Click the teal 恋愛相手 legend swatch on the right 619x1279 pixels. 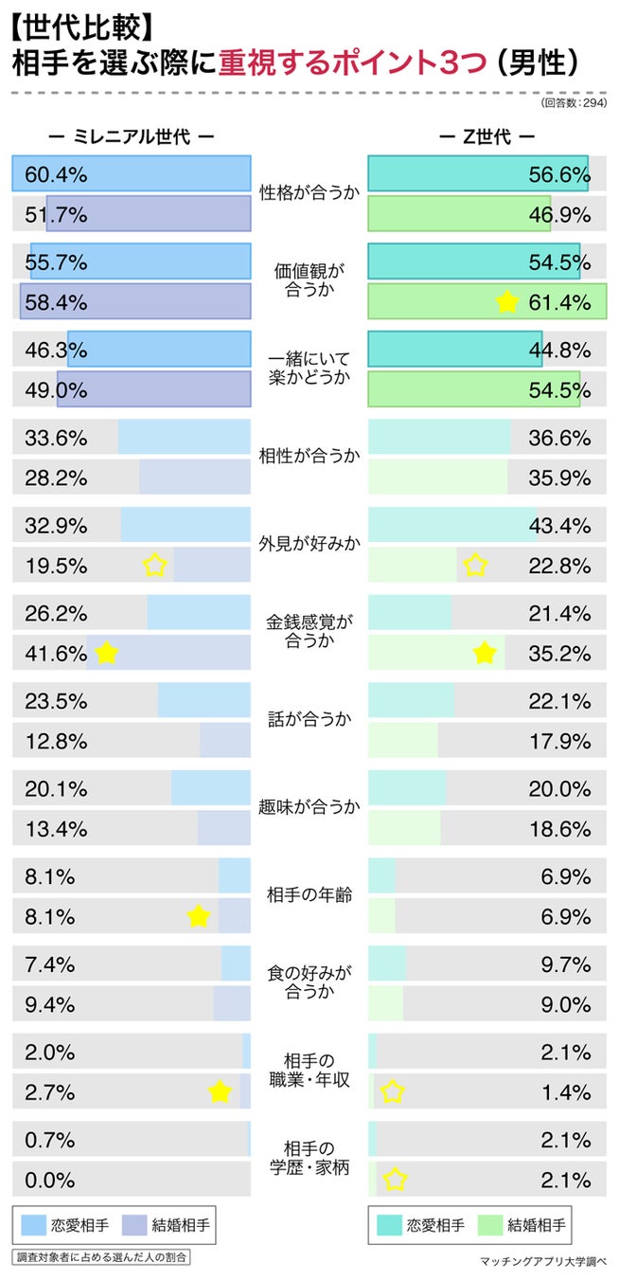(390, 1226)
